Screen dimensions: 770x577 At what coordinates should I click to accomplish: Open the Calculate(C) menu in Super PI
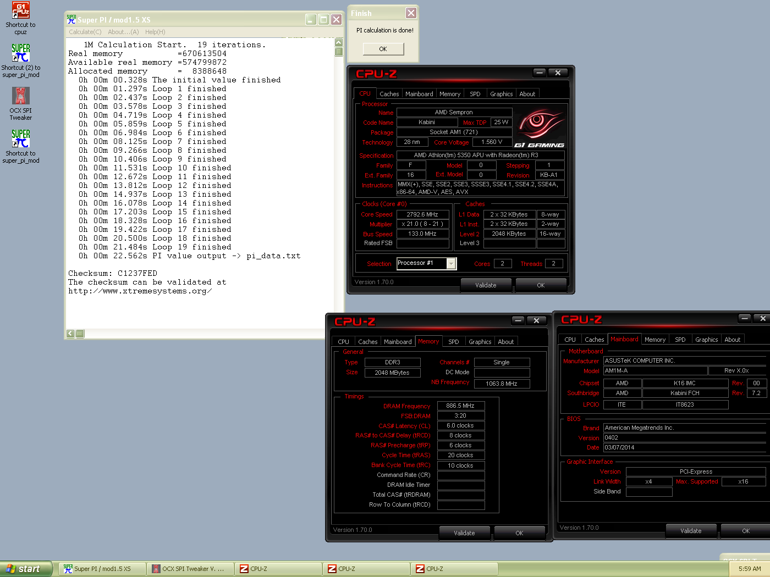coord(85,32)
